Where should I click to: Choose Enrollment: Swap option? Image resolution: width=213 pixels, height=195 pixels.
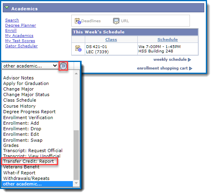click(23, 140)
